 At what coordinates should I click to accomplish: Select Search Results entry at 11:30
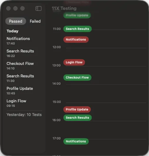pos(20,78)
